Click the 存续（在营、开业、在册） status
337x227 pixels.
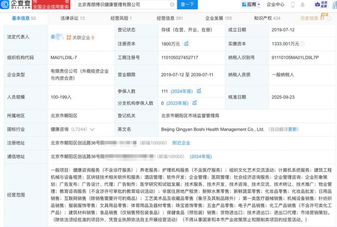coord(187,30)
